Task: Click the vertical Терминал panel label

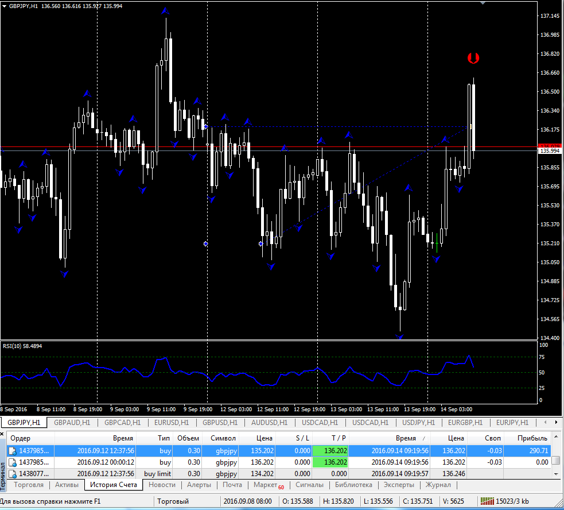Action: point(3,476)
